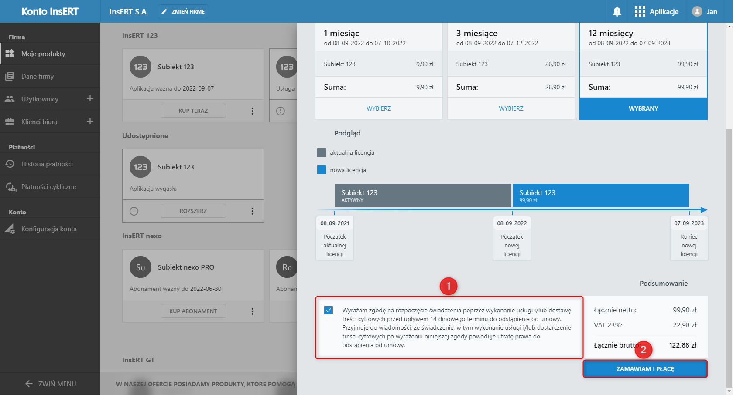
Task: Open Moje produkty menu item
Action: tap(50, 54)
